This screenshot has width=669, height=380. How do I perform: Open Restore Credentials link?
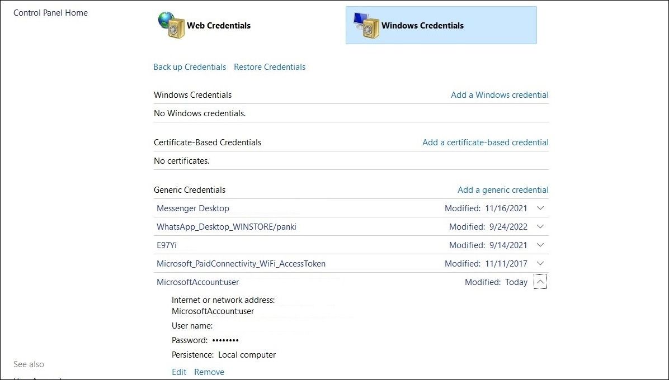(270, 67)
